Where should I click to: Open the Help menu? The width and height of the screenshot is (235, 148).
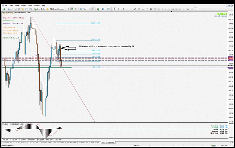44,6
